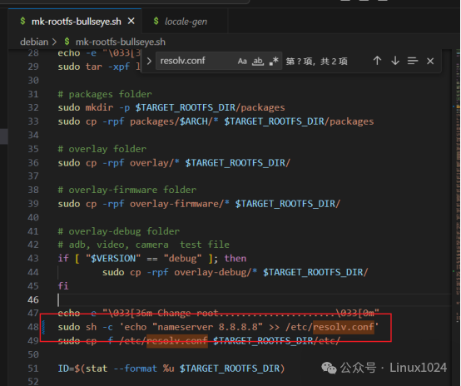Toggle find in selection icon
This screenshot has height=386, width=461.
[x=413, y=61]
